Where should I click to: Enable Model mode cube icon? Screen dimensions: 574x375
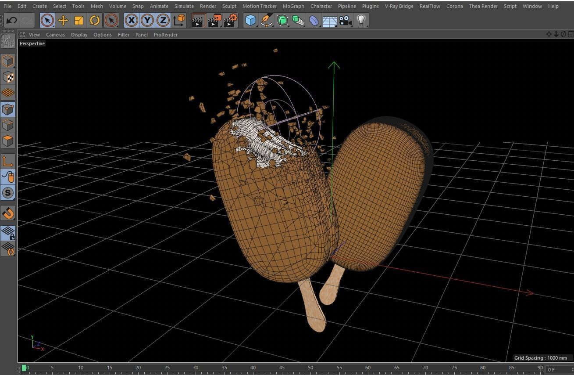7,61
